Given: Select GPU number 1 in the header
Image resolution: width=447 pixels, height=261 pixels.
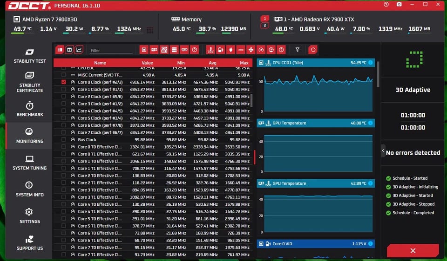Looking at the screenshot, I should click(x=264, y=19).
